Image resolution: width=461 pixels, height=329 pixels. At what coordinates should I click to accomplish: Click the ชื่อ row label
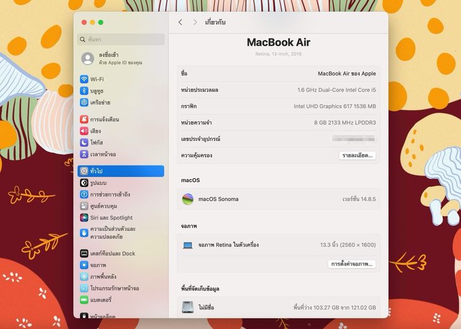coord(184,74)
